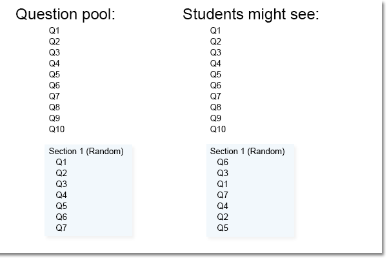The height and width of the screenshot is (258, 387).
Task: Click Section 1 (Random) label under Students might see
Action: click(x=247, y=152)
